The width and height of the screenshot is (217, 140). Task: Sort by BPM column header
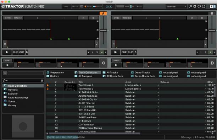(210, 82)
